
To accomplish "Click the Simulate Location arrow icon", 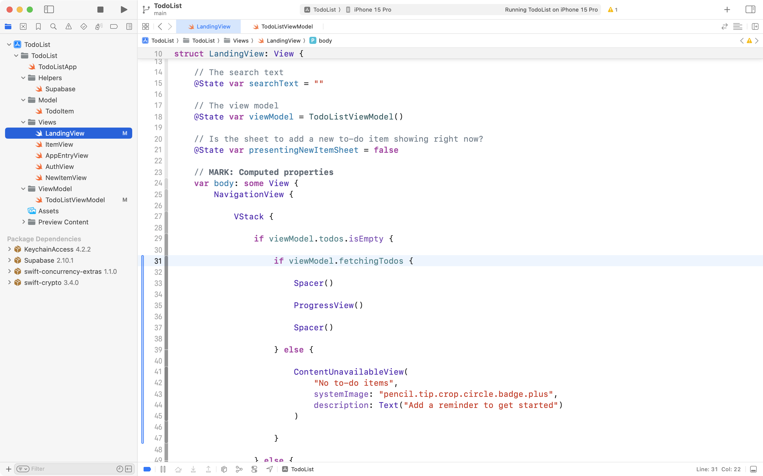I will [269, 469].
